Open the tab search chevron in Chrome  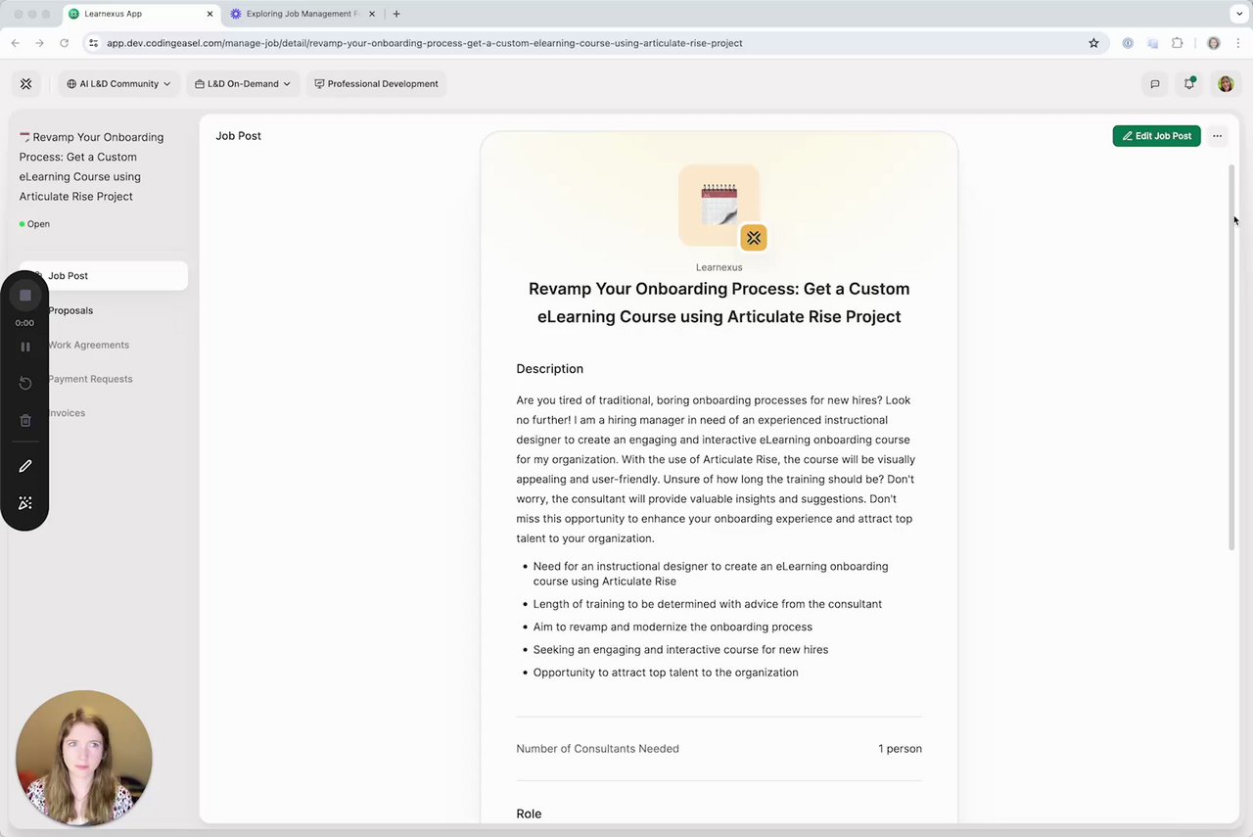pos(1239,14)
